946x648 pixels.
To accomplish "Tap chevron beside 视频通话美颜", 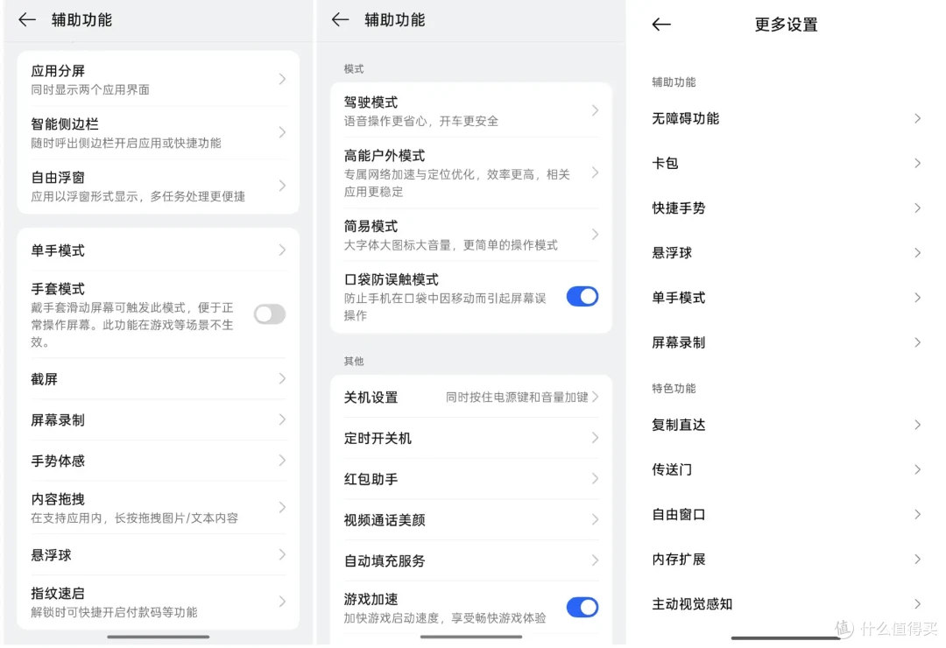I will coord(595,519).
